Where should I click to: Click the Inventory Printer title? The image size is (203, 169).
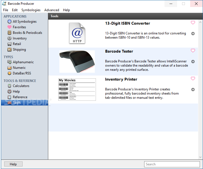(121, 79)
